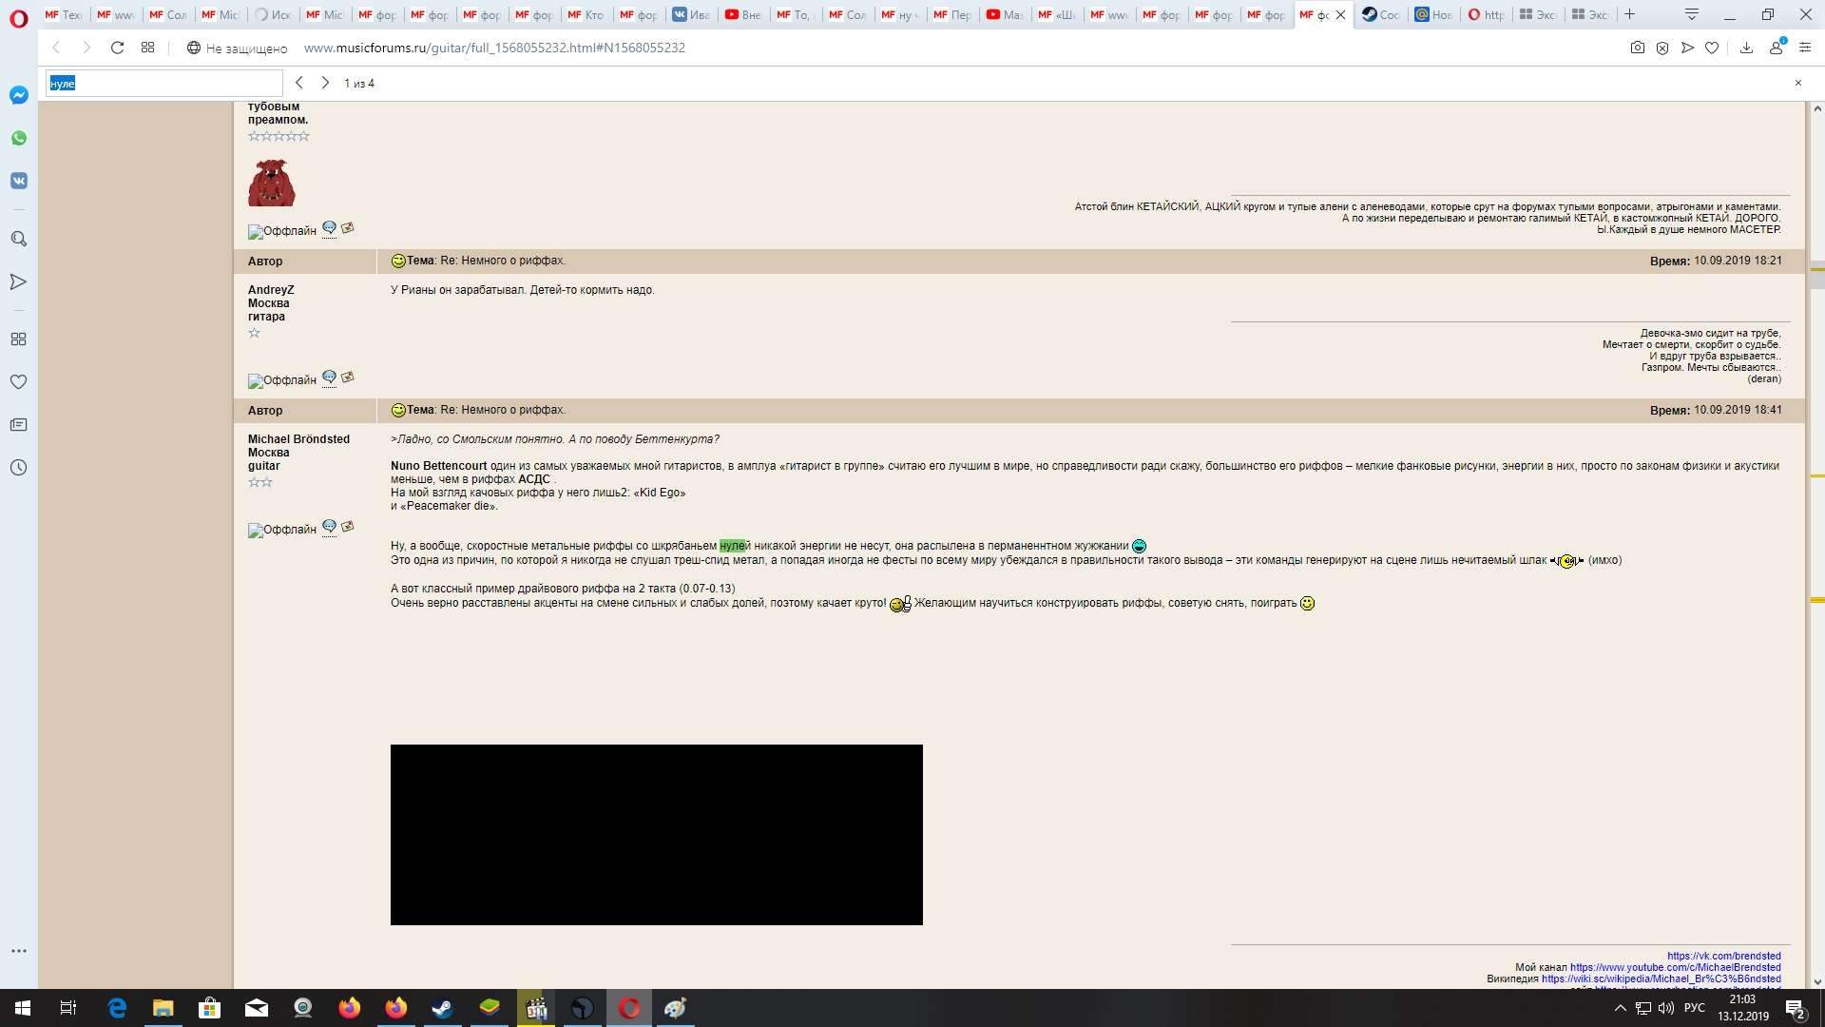Open the sidebar history clock icon
This screenshot has height=1027, width=1825.
pos(18,468)
